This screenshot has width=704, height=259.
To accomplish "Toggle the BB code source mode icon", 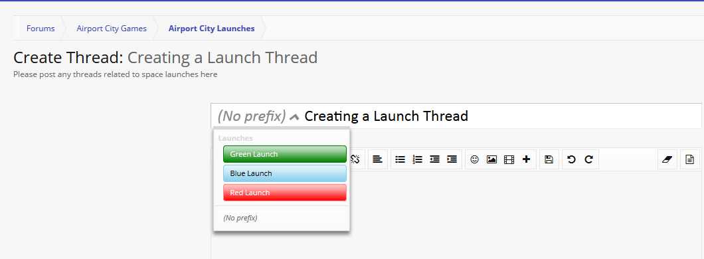I will tap(689, 159).
